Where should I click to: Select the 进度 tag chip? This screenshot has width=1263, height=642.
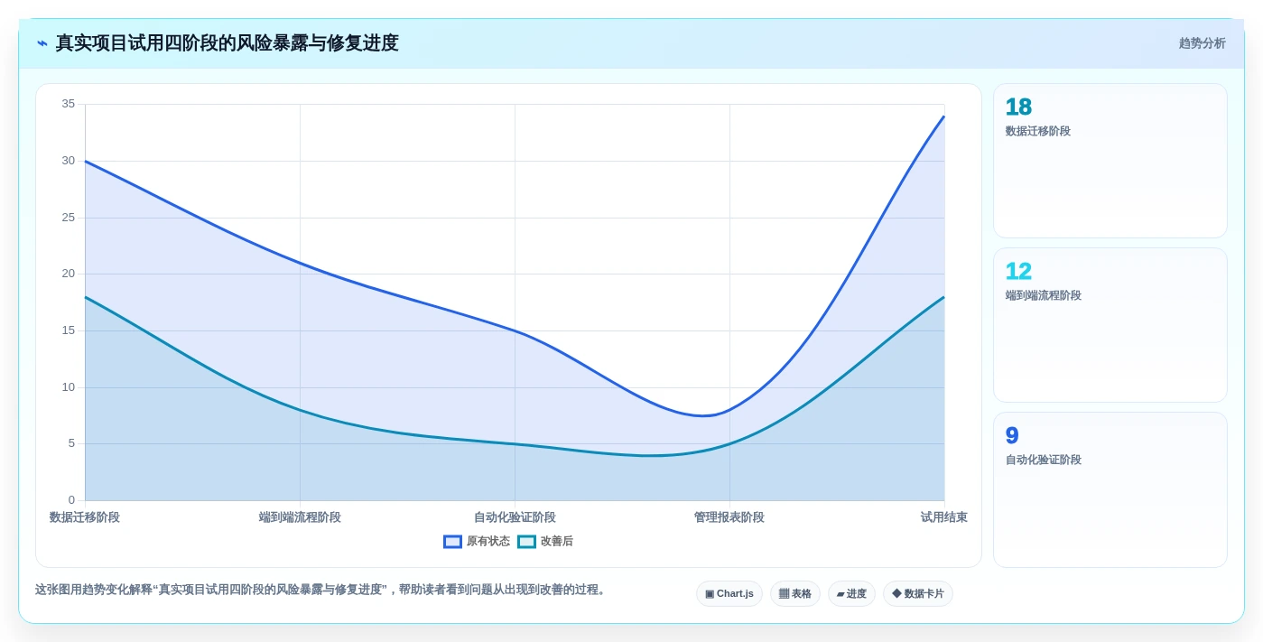pyautogui.click(x=851, y=593)
